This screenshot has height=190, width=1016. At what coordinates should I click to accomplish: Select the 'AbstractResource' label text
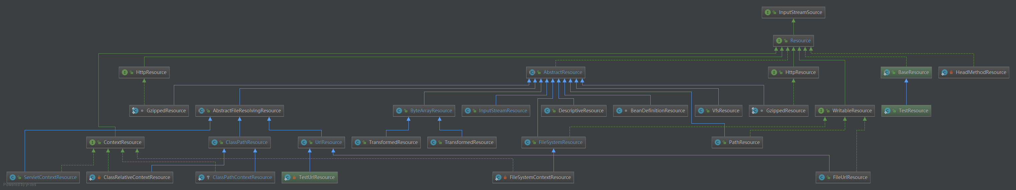click(563, 72)
